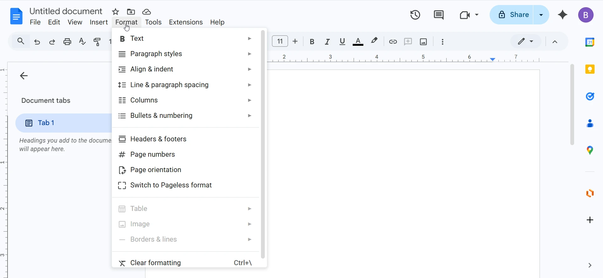Select Page orientation from Format menu
Screen dimensions: 603x278
pyautogui.click(x=156, y=170)
